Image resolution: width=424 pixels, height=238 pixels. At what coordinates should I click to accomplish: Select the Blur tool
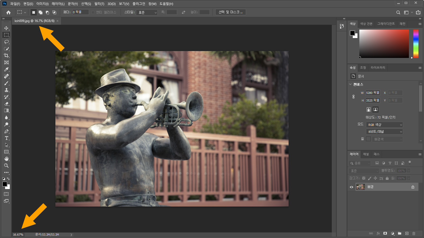(6, 117)
